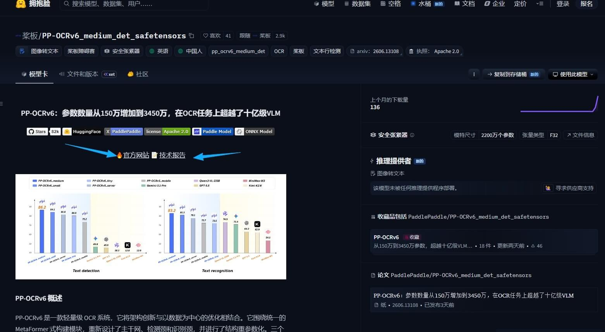The height and width of the screenshot is (332, 605).
Task: Click the X PaddlePaddle badge
Action: [124, 132]
